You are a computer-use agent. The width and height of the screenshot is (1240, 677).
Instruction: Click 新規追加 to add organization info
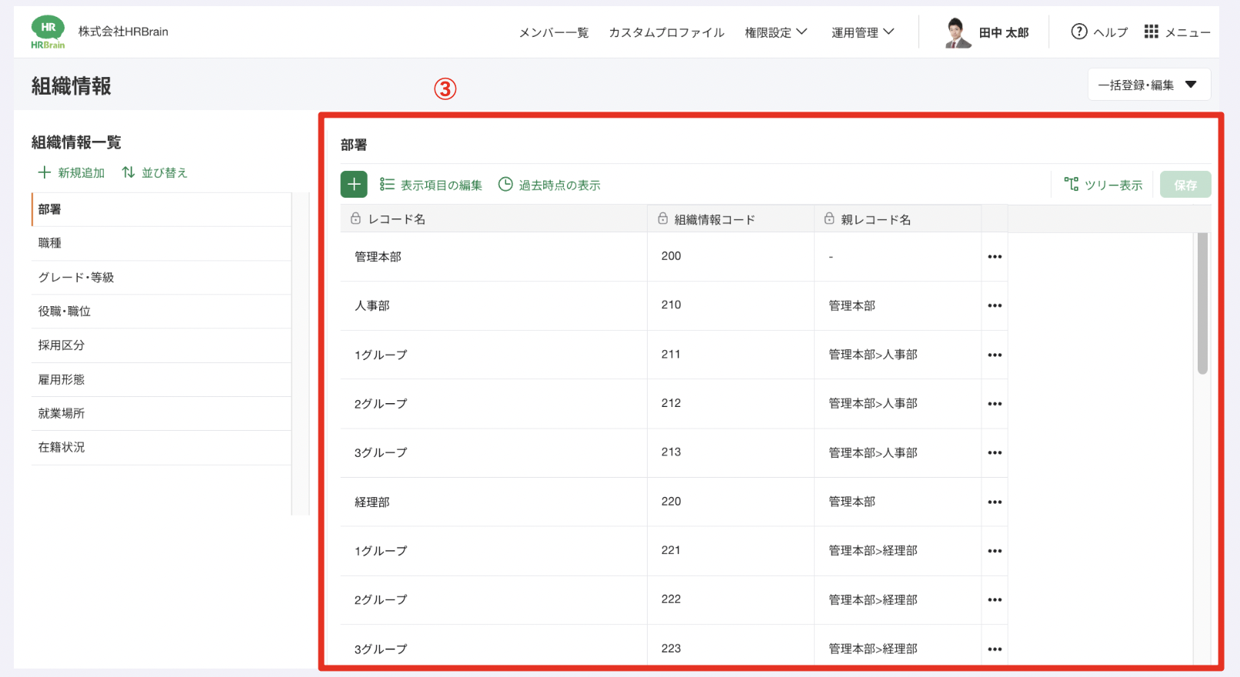click(x=72, y=172)
